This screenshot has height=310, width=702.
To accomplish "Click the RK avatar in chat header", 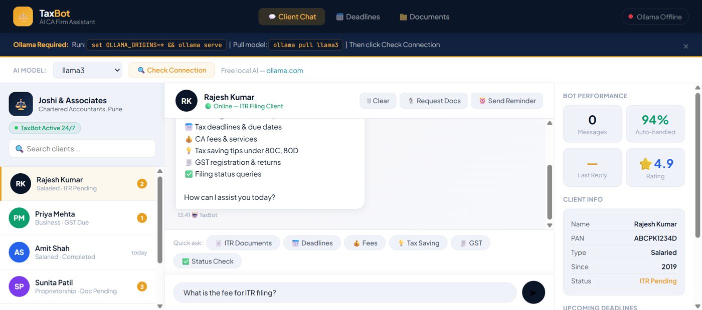I will [187, 101].
